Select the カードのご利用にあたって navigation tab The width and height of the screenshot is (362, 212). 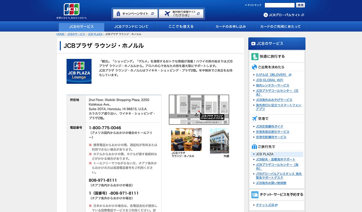(x=280, y=26)
